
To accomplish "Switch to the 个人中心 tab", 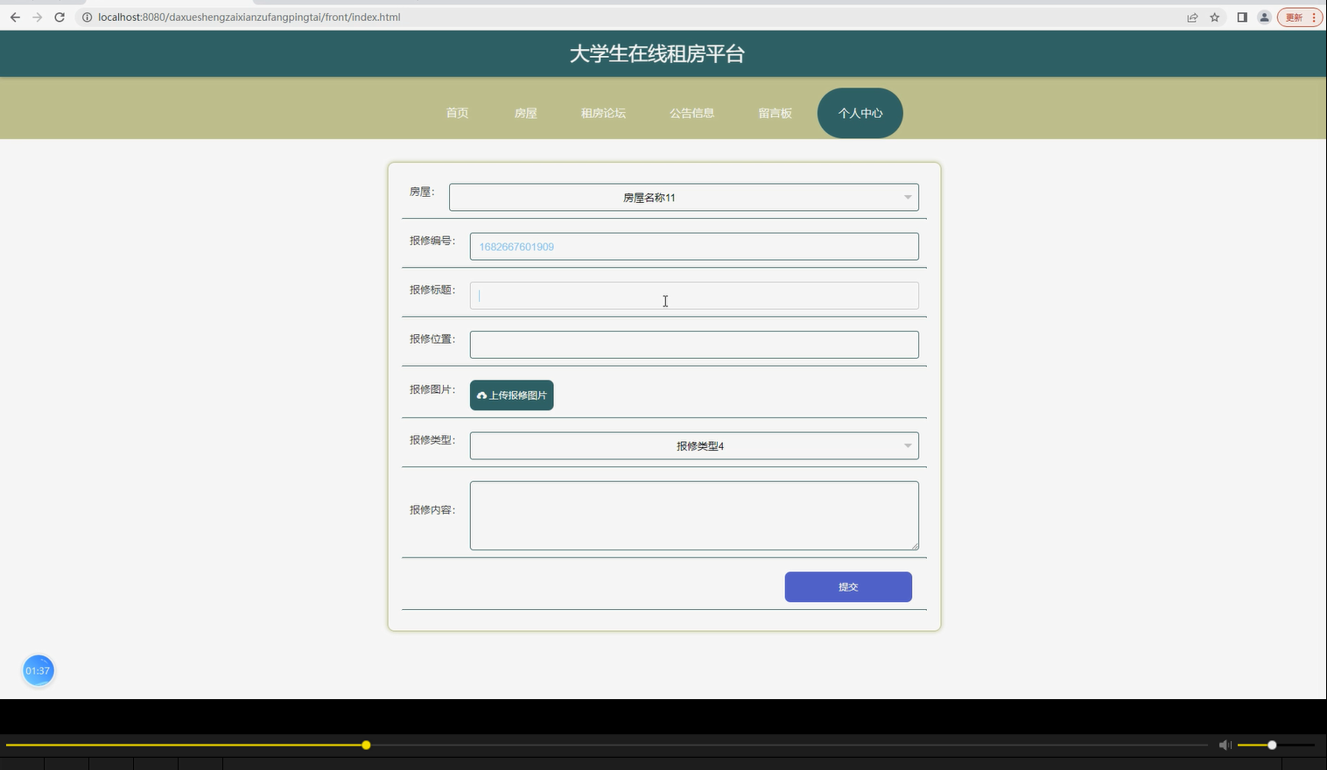I will click(860, 112).
